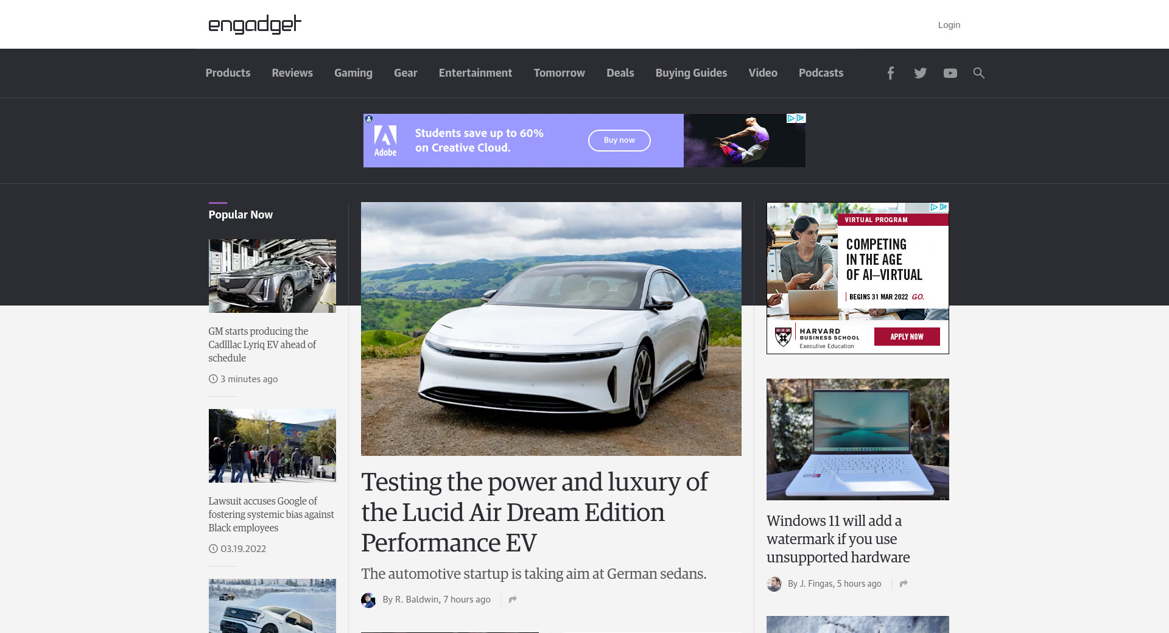
Task: Open the Lucid Air Dream Edition headline
Action: (535, 512)
